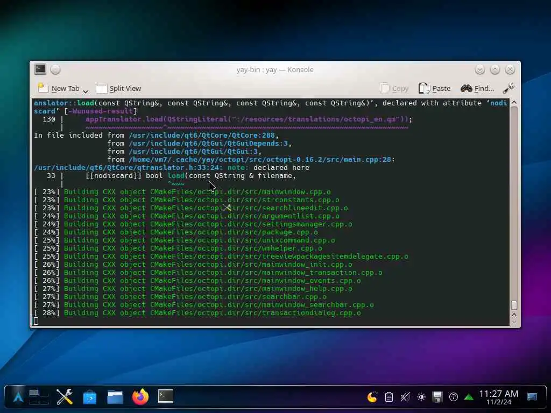Expand the New Tab profile dropdown arrow

click(x=86, y=91)
